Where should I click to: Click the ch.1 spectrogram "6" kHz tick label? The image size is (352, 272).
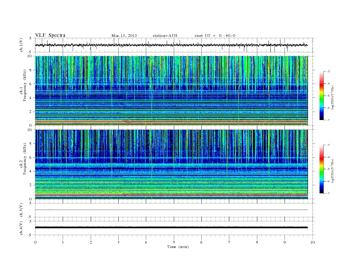(x=31, y=84)
